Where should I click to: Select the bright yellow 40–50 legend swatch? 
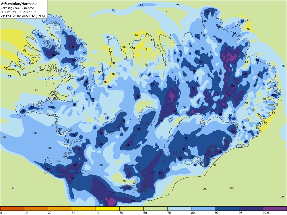(108, 209)
